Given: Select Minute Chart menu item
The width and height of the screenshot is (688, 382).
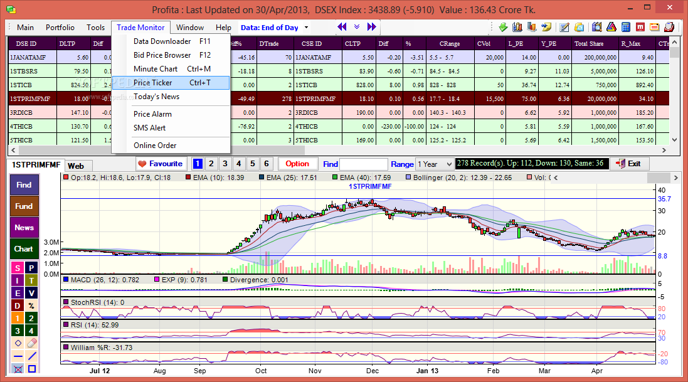Looking at the screenshot, I should [171, 69].
